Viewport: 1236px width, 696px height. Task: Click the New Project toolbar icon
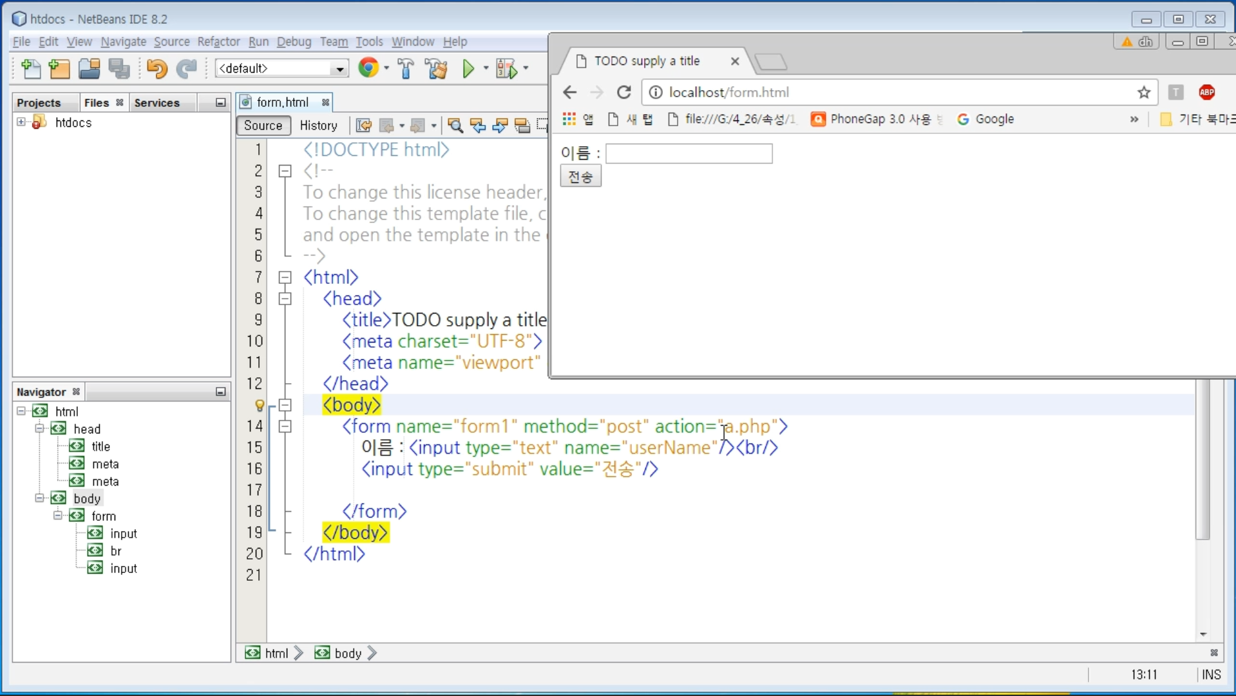(x=59, y=68)
